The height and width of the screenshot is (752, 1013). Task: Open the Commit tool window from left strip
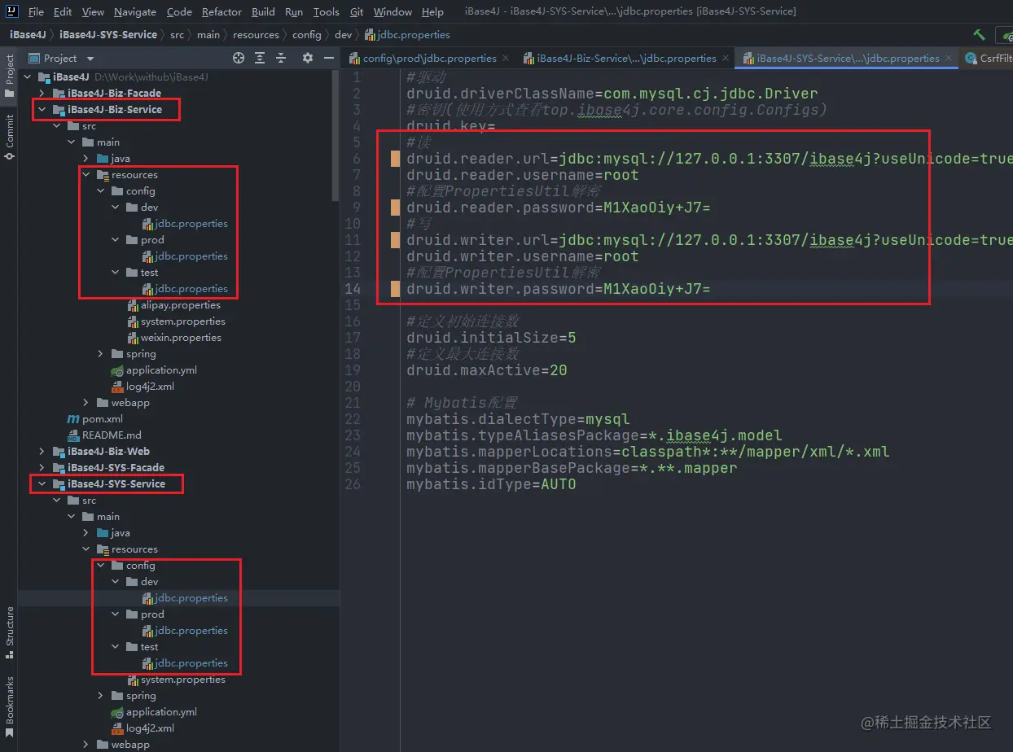[9, 137]
